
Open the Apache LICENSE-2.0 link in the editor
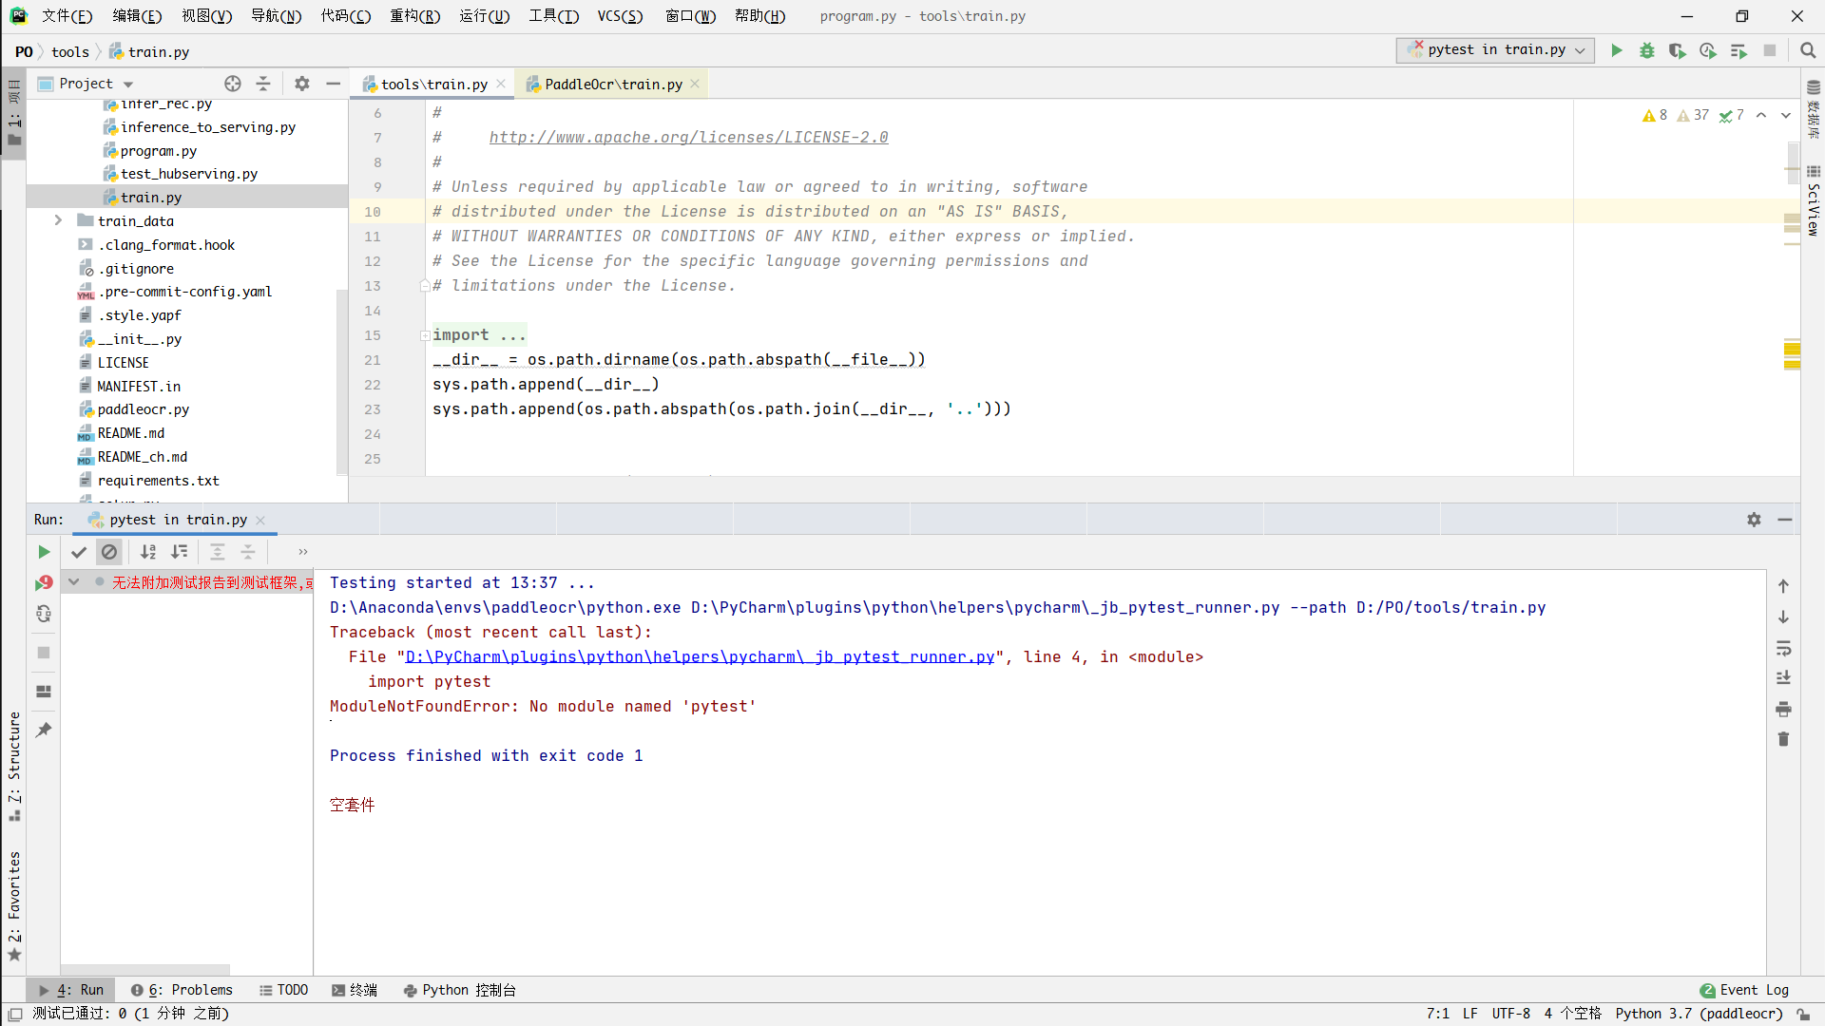pos(688,138)
